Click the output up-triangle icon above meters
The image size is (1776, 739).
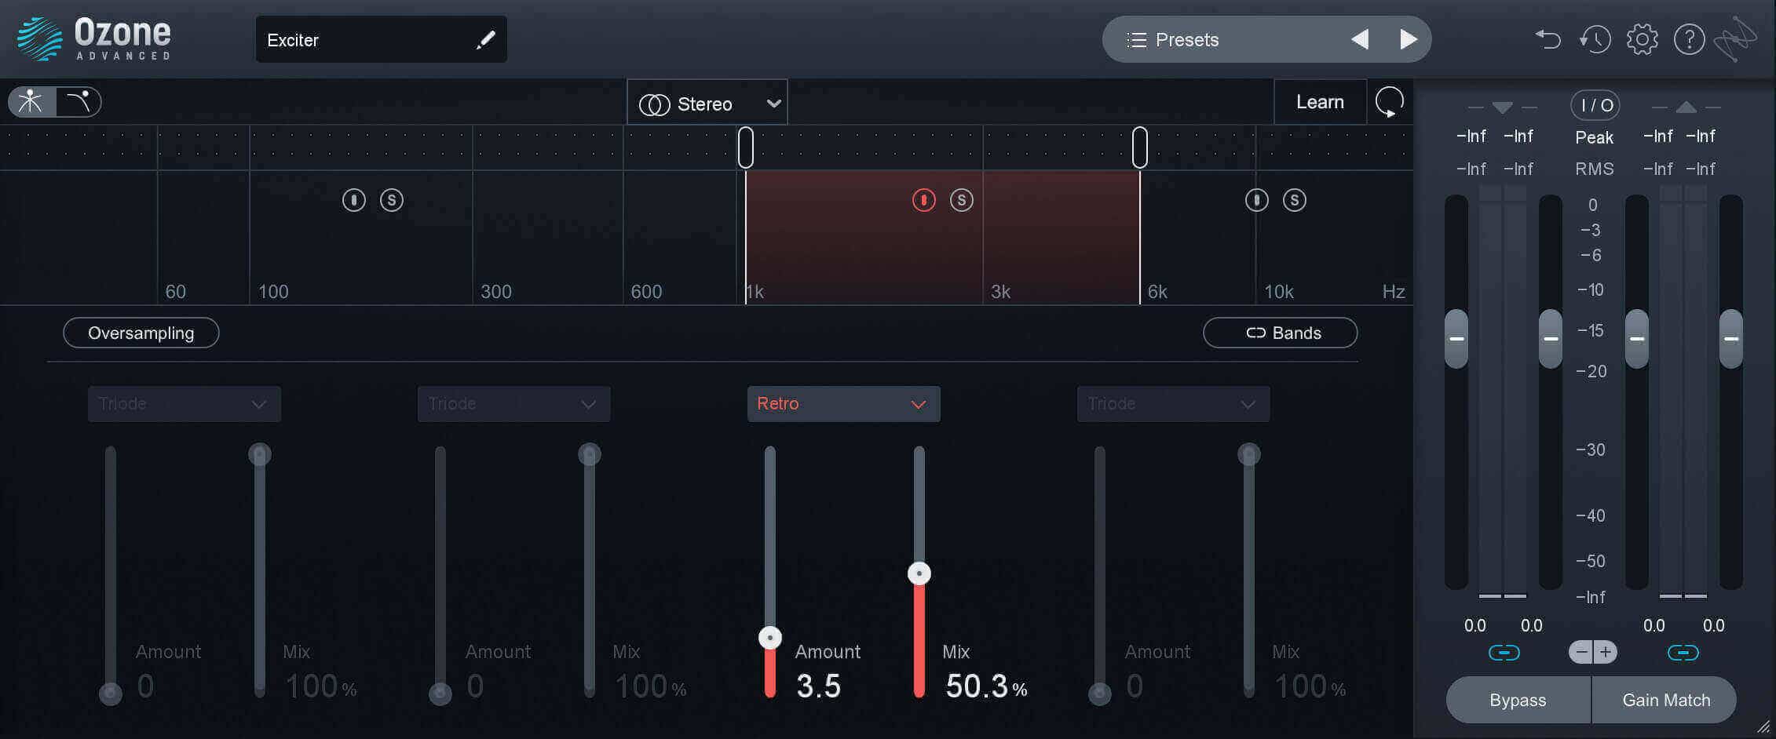(1686, 107)
